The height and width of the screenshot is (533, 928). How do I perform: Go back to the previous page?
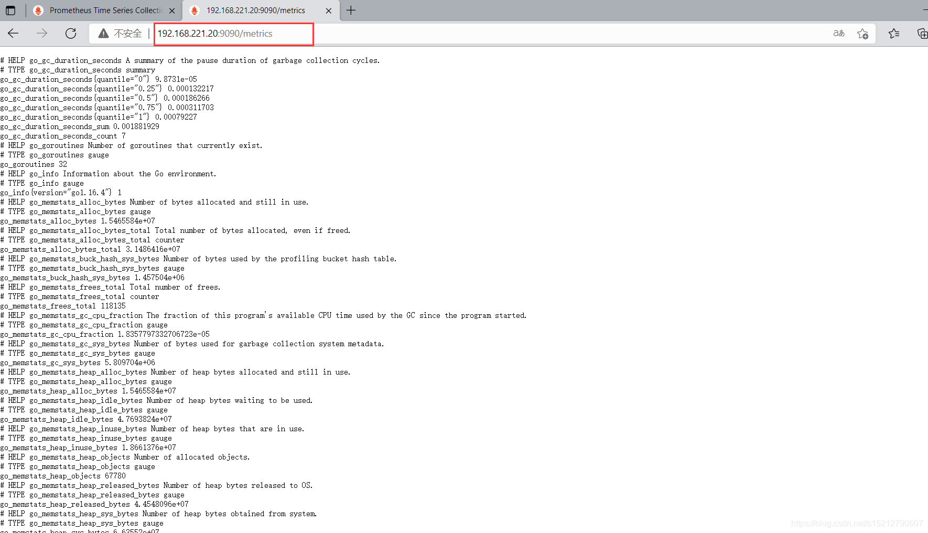[x=14, y=34]
